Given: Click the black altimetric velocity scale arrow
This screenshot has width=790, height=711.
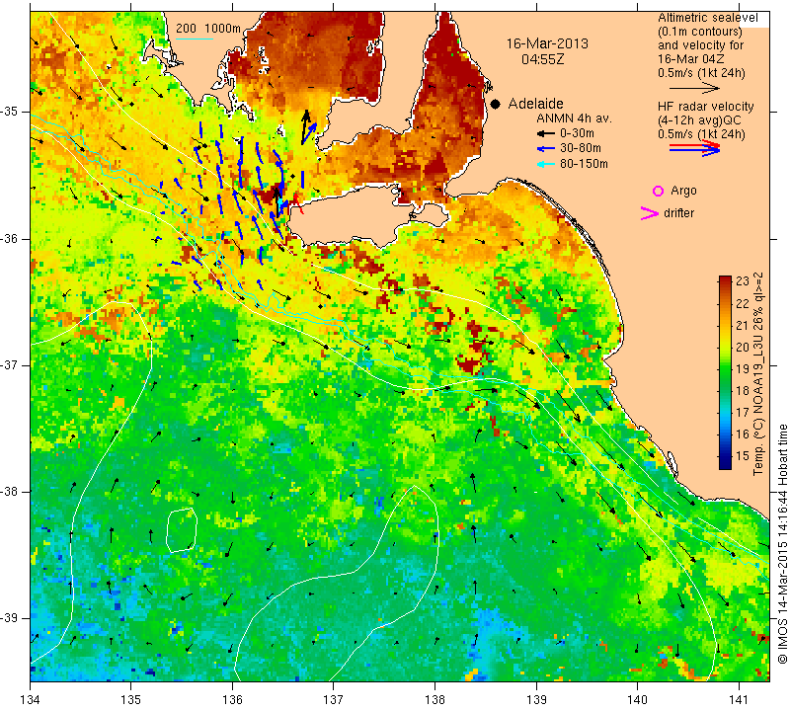Looking at the screenshot, I should [695, 88].
